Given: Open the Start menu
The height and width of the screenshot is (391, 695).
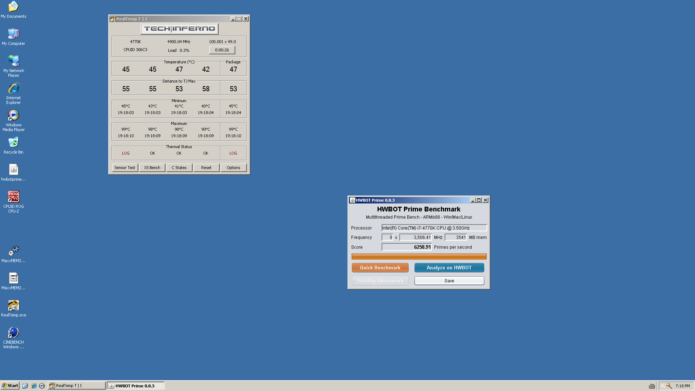Looking at the screenshot, I should [x=10, y=386].
